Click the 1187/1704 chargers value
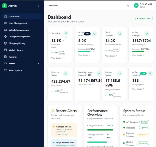The image size is (156, 147). click(x=141, y=41)
